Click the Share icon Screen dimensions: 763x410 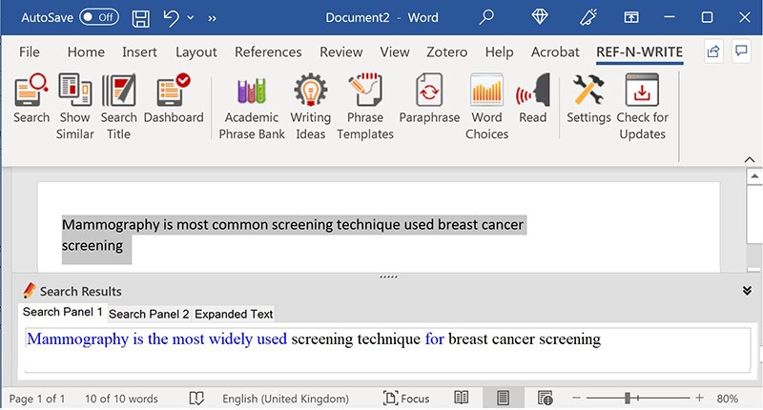[x=713, y=51]
